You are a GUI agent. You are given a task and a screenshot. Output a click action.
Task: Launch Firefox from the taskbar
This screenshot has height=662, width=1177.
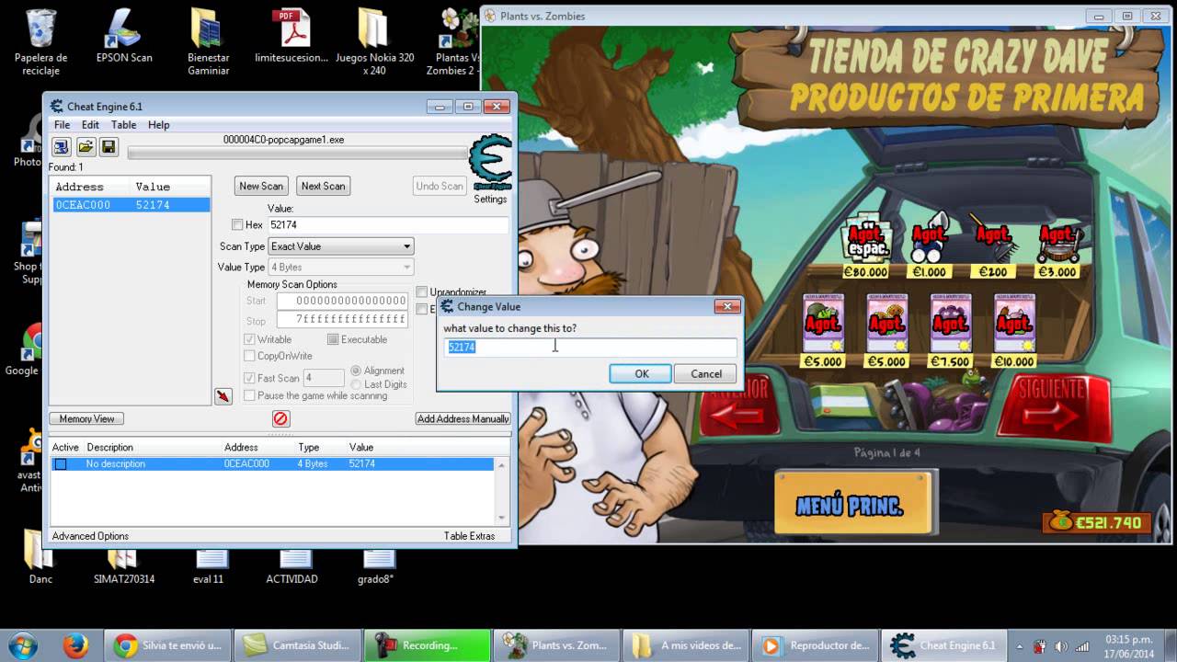click(x=75, y=645)
